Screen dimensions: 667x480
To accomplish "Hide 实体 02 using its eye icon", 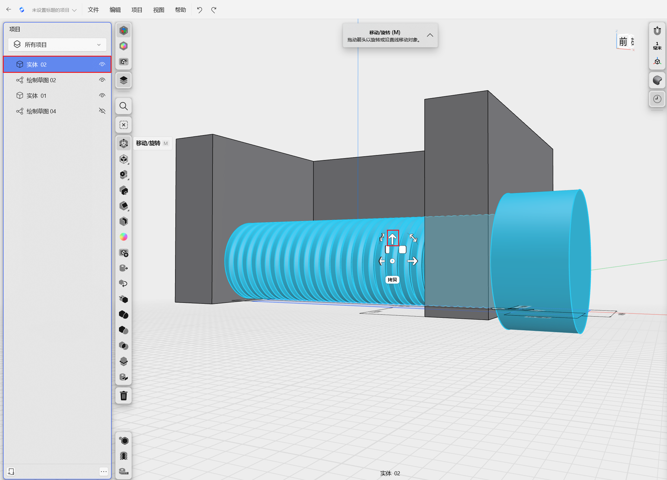I will click(102, 64).
